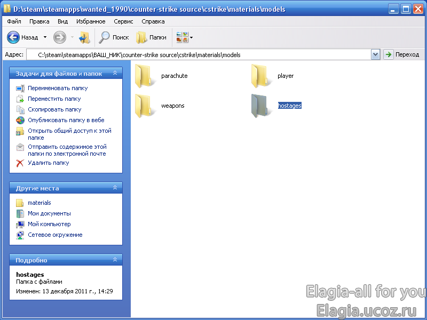
Task: Click the Back arrow icon
Action: (13, 37)
